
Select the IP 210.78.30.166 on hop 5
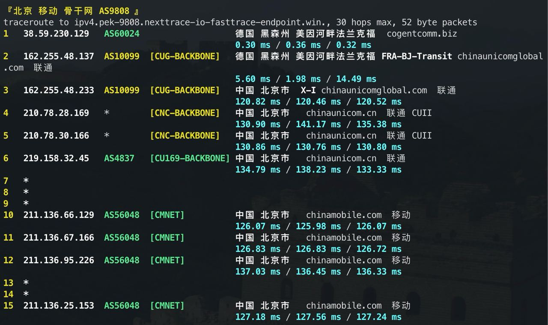coord(56,136)
